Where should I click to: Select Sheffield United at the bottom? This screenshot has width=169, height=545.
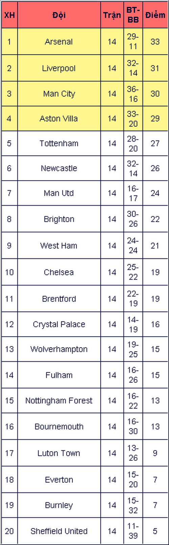(59, 531)
